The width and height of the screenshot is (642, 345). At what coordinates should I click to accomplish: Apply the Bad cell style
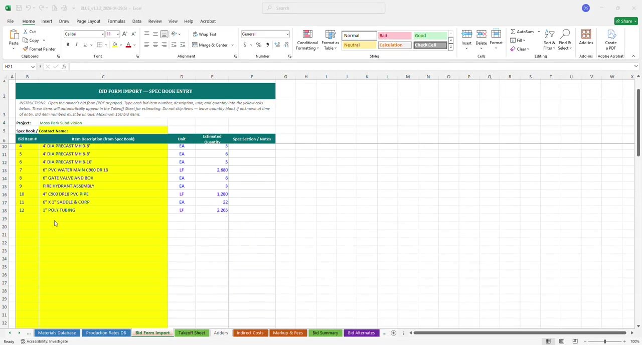pyautogui.click(x=395, y=36)
